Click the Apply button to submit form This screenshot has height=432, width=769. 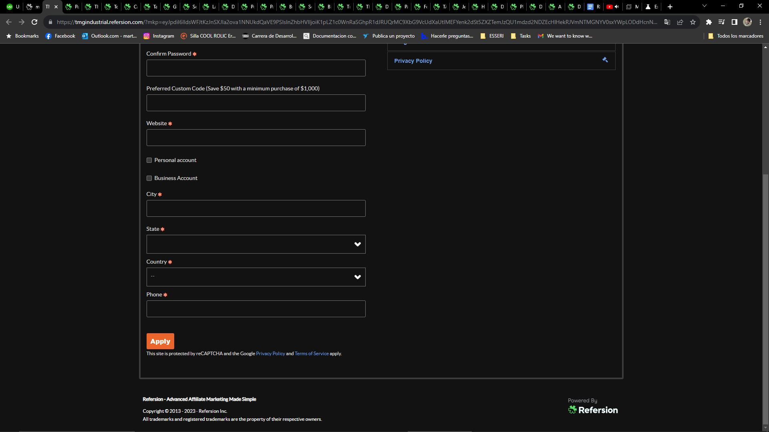pos(160,341)
